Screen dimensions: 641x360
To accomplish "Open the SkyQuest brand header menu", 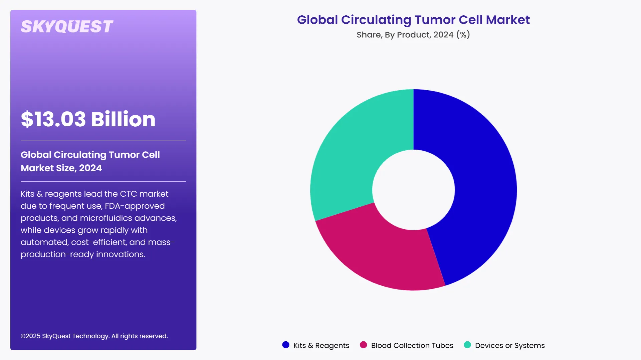I will pos(66,26).
